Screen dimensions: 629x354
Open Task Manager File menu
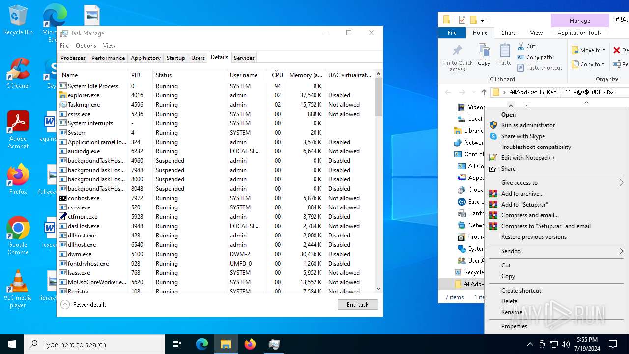click(x=64, y=46)
